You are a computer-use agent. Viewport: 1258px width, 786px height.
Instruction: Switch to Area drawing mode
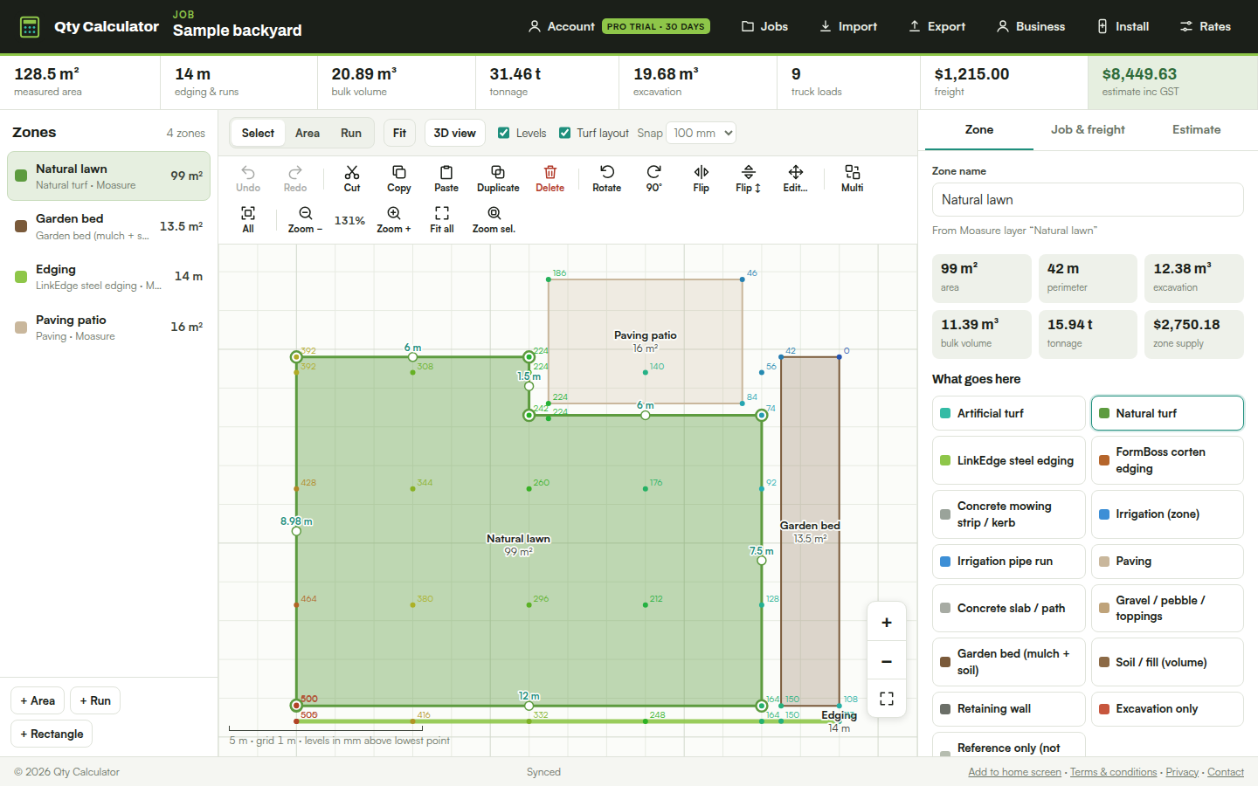pyautogui.click(x=308, y=133)
